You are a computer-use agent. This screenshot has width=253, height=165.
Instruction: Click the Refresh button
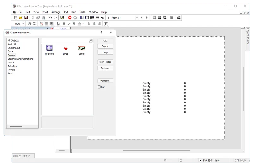[x=105, y=68]
